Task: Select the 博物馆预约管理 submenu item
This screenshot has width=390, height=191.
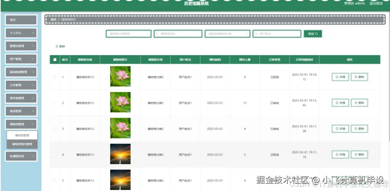Action: coord(22,144)
